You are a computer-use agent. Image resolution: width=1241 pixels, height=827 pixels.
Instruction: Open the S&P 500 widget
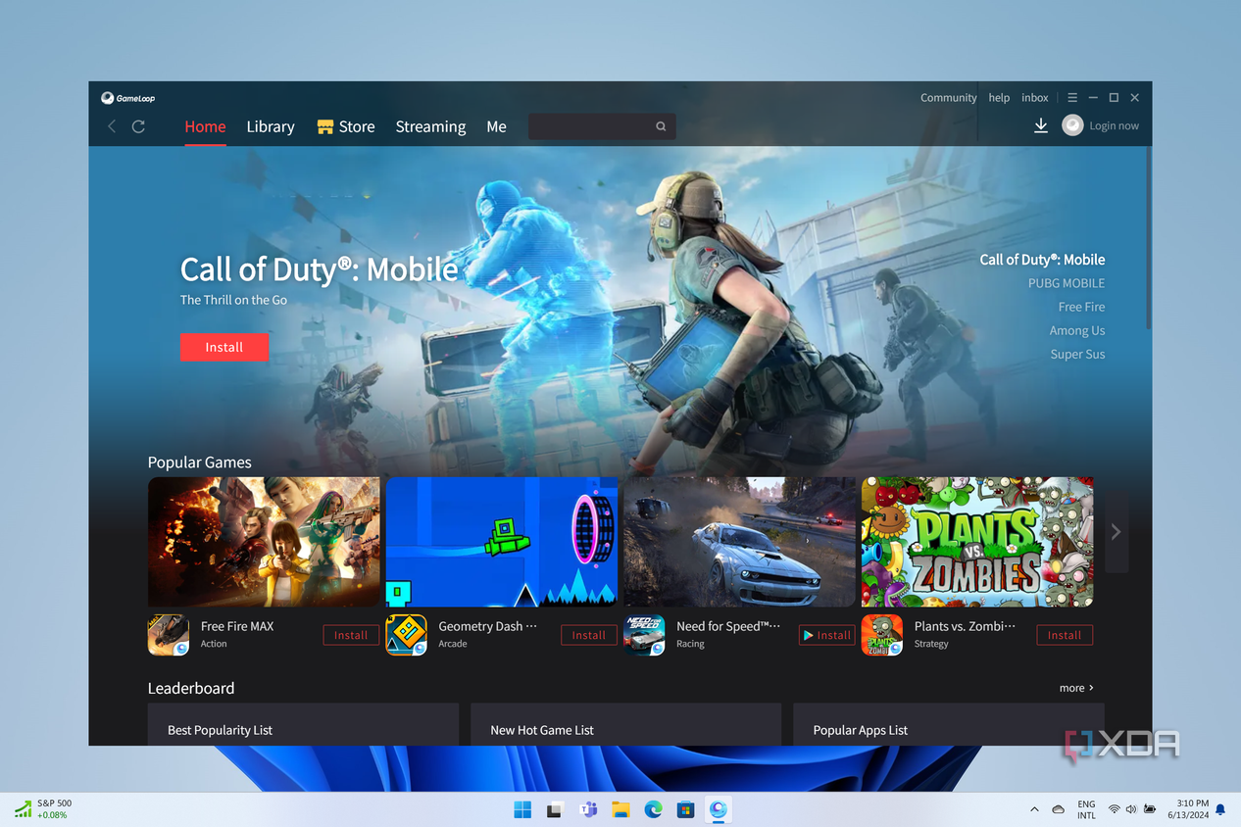pos(42,808)
